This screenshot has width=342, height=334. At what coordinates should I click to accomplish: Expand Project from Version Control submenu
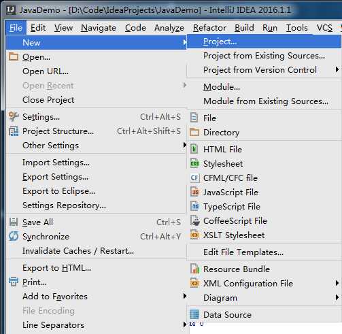(337, 69)
